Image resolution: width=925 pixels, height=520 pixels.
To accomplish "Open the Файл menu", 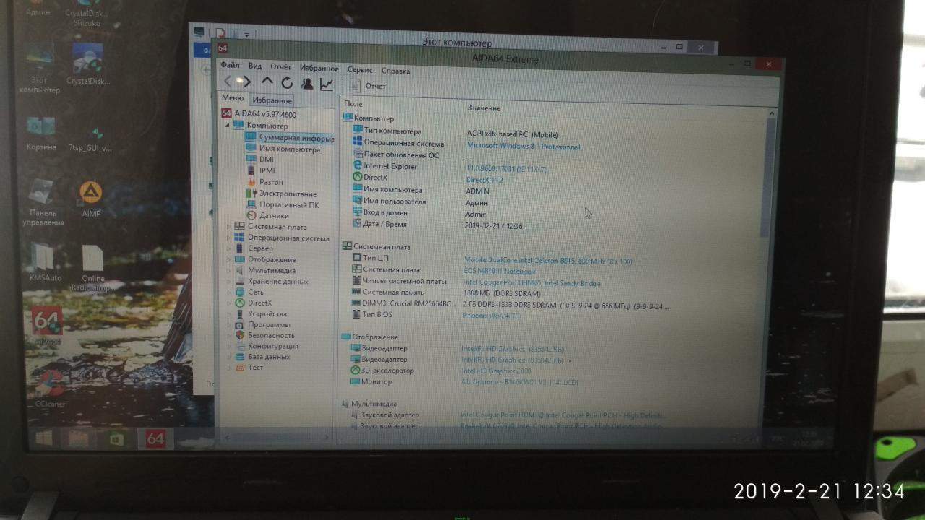I will click(x=230, y=66).
